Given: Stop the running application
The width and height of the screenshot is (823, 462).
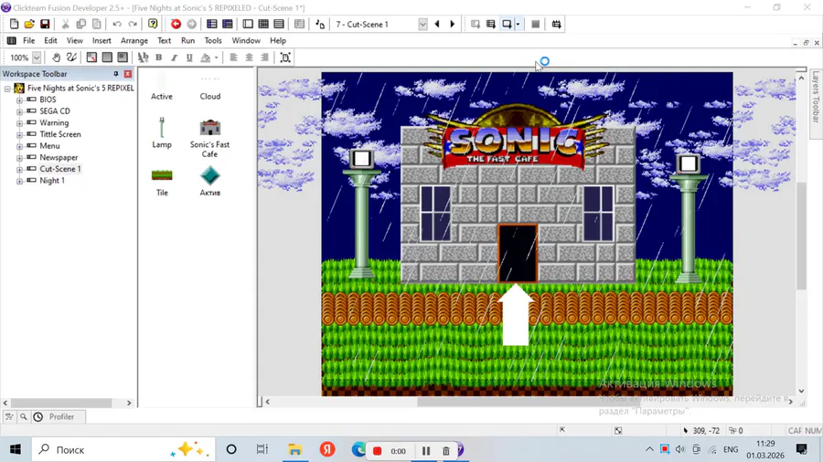Looking at the screenshot, I should [x=535, y=24].
